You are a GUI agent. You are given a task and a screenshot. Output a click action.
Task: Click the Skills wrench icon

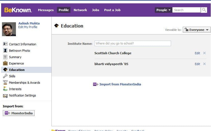point(5,76)
